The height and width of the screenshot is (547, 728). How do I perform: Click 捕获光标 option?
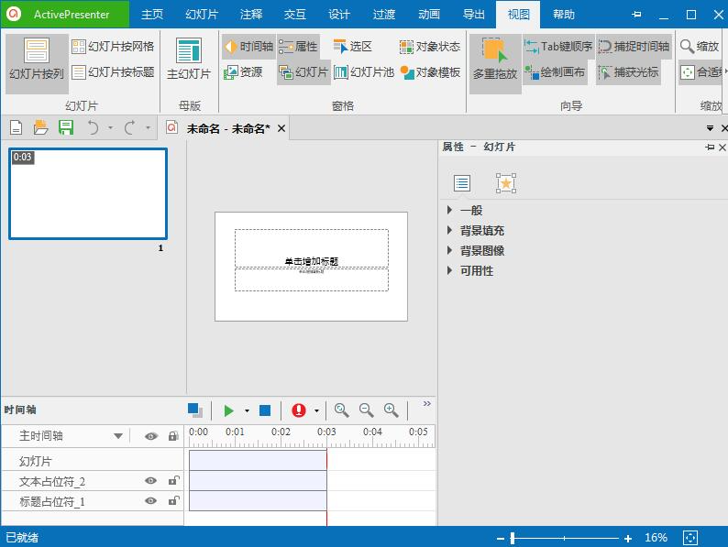(x=628, y=71)
